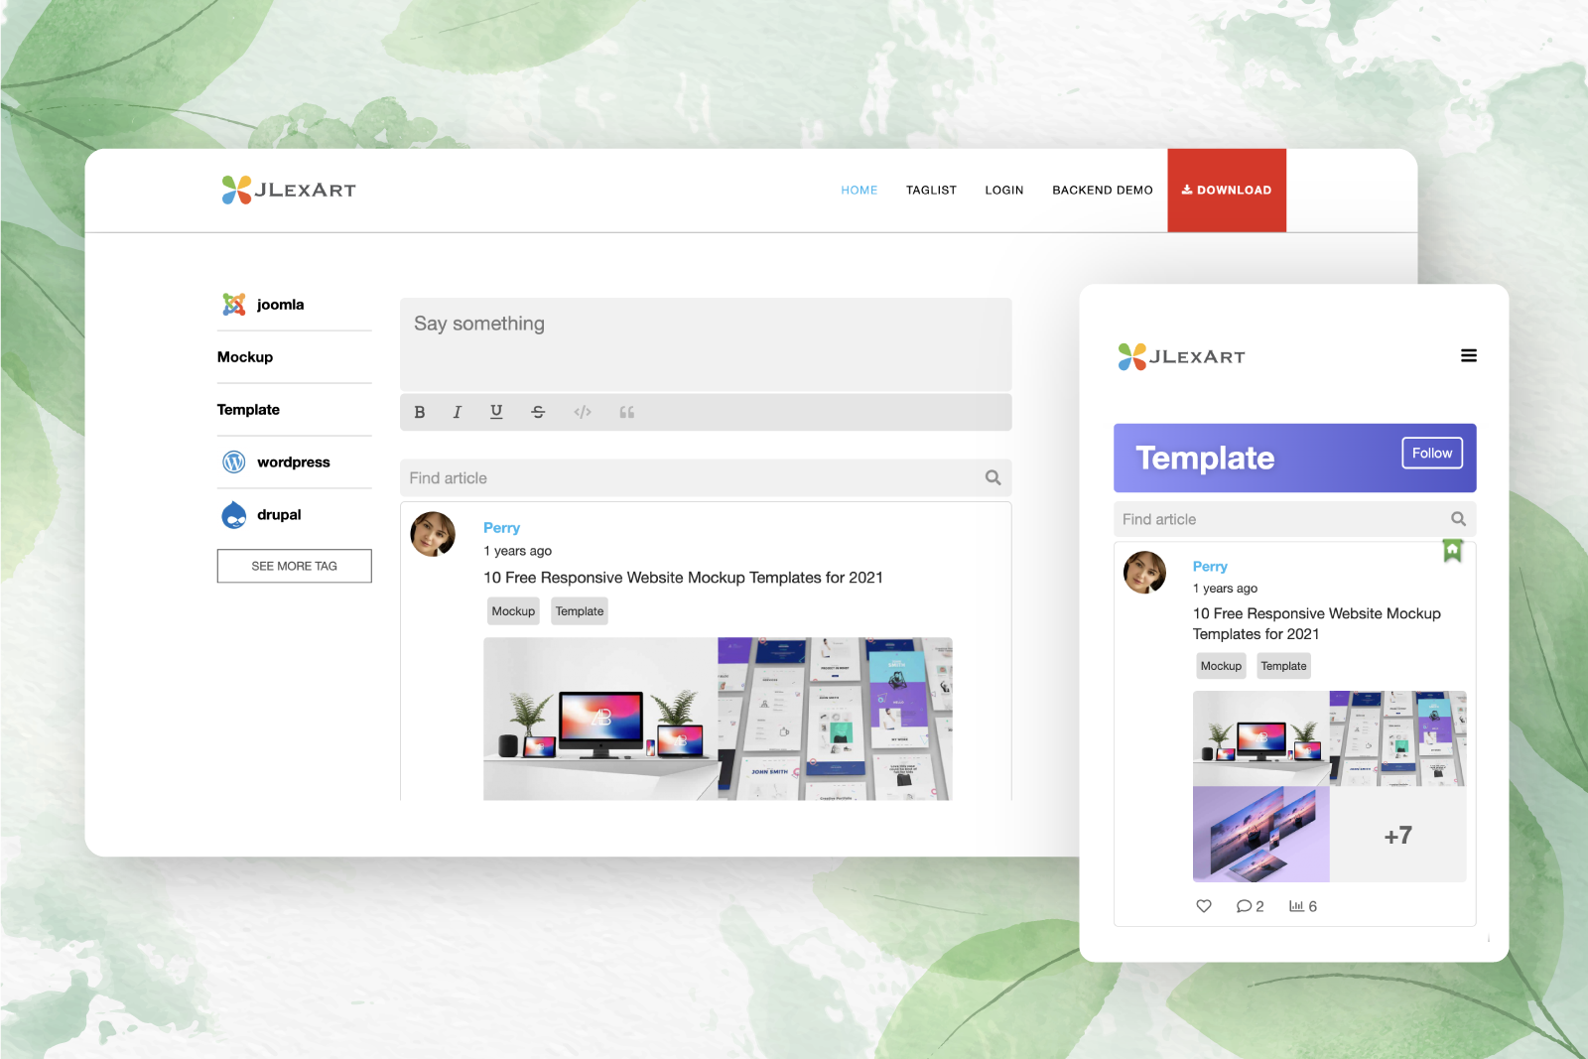Select the joomla tag in the sidebar
The image size is (1588, 1059).
click(x=279, y=304)
